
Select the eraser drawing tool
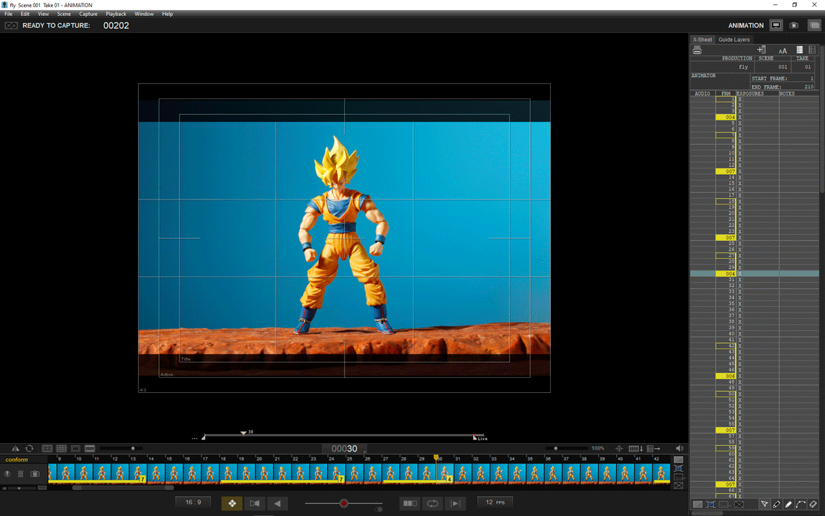coord(813,504)
